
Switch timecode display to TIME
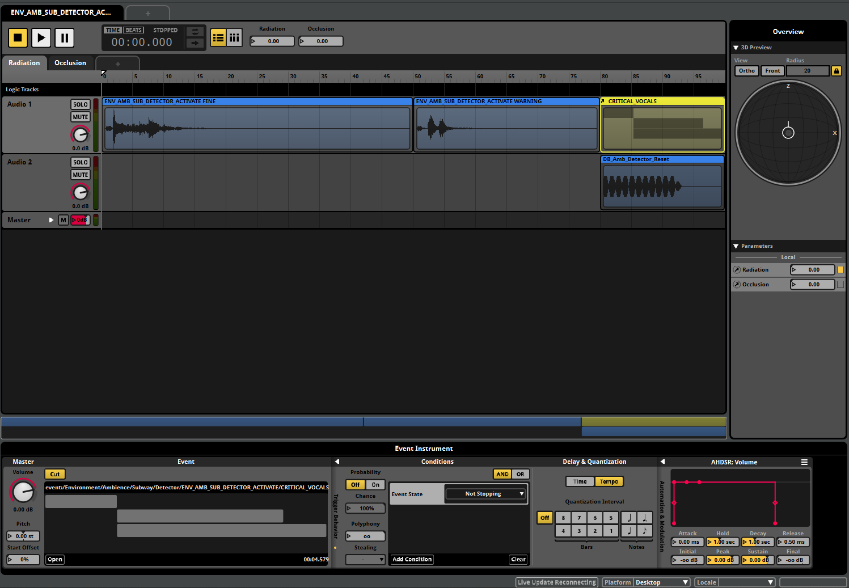tap(113, 30)
